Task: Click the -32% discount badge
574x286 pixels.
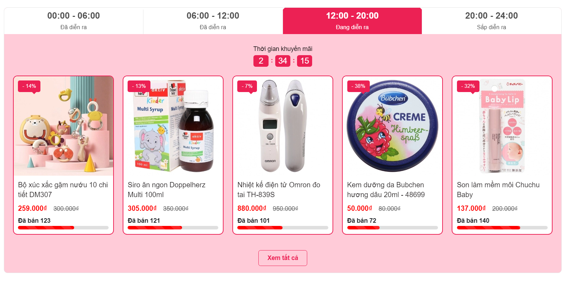Action: point(468,86)
